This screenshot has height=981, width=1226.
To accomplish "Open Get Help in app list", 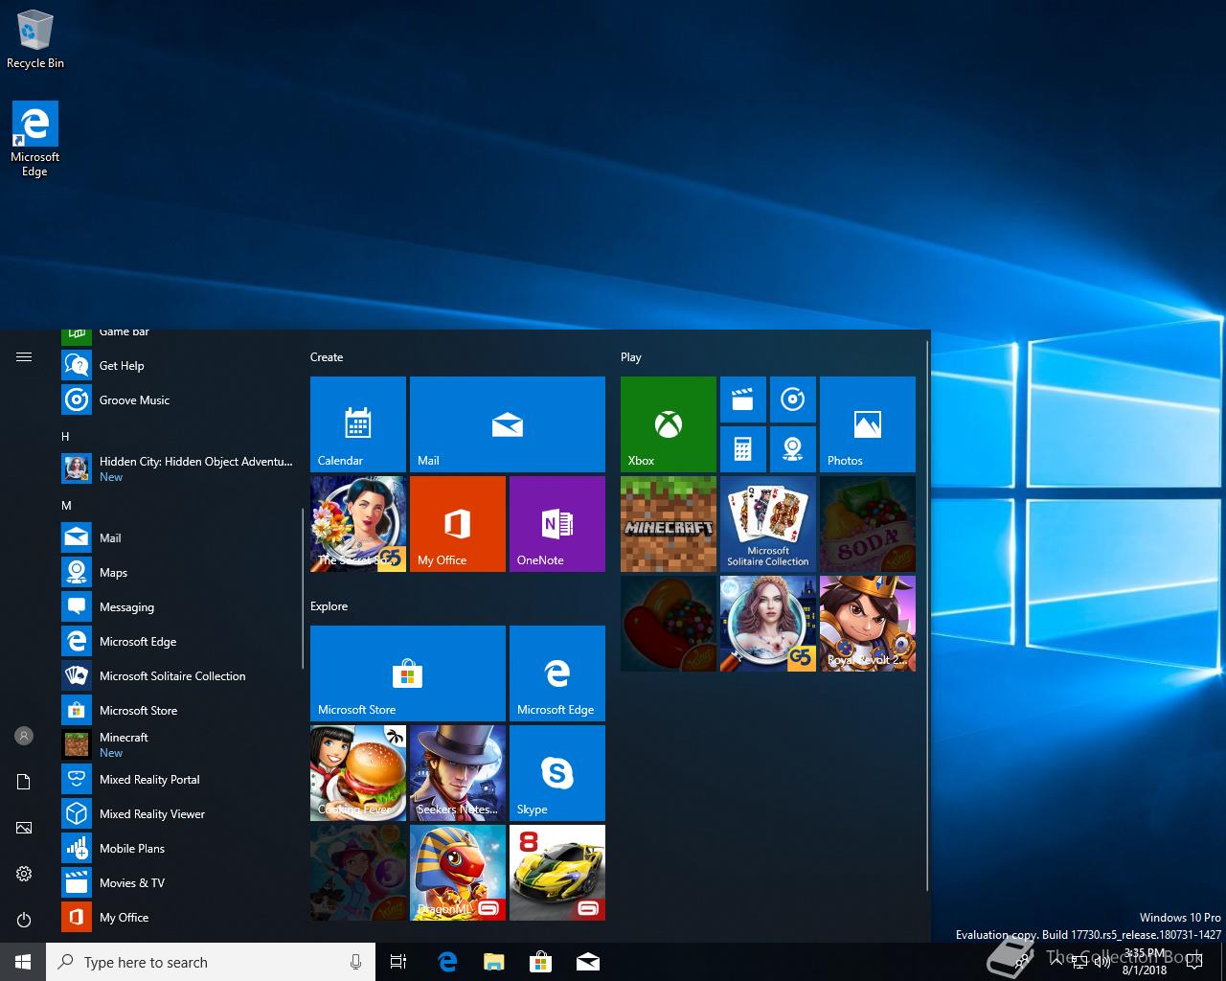I will tap(178, 365).
